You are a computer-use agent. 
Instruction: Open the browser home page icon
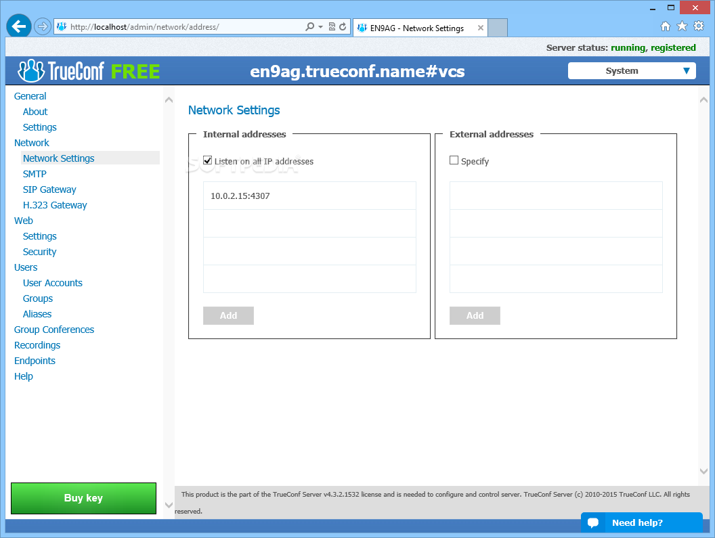tap(666, 26)
